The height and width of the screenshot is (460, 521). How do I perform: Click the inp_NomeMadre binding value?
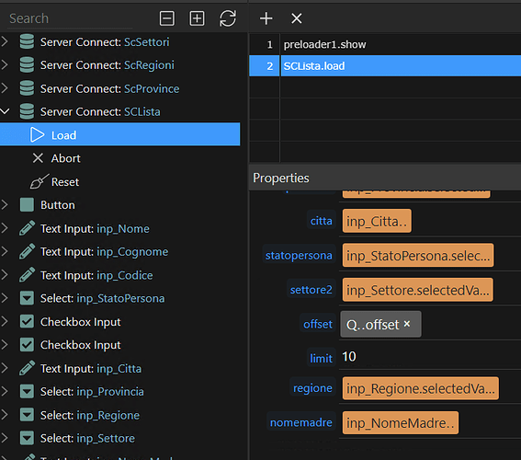tap(401, 423)
